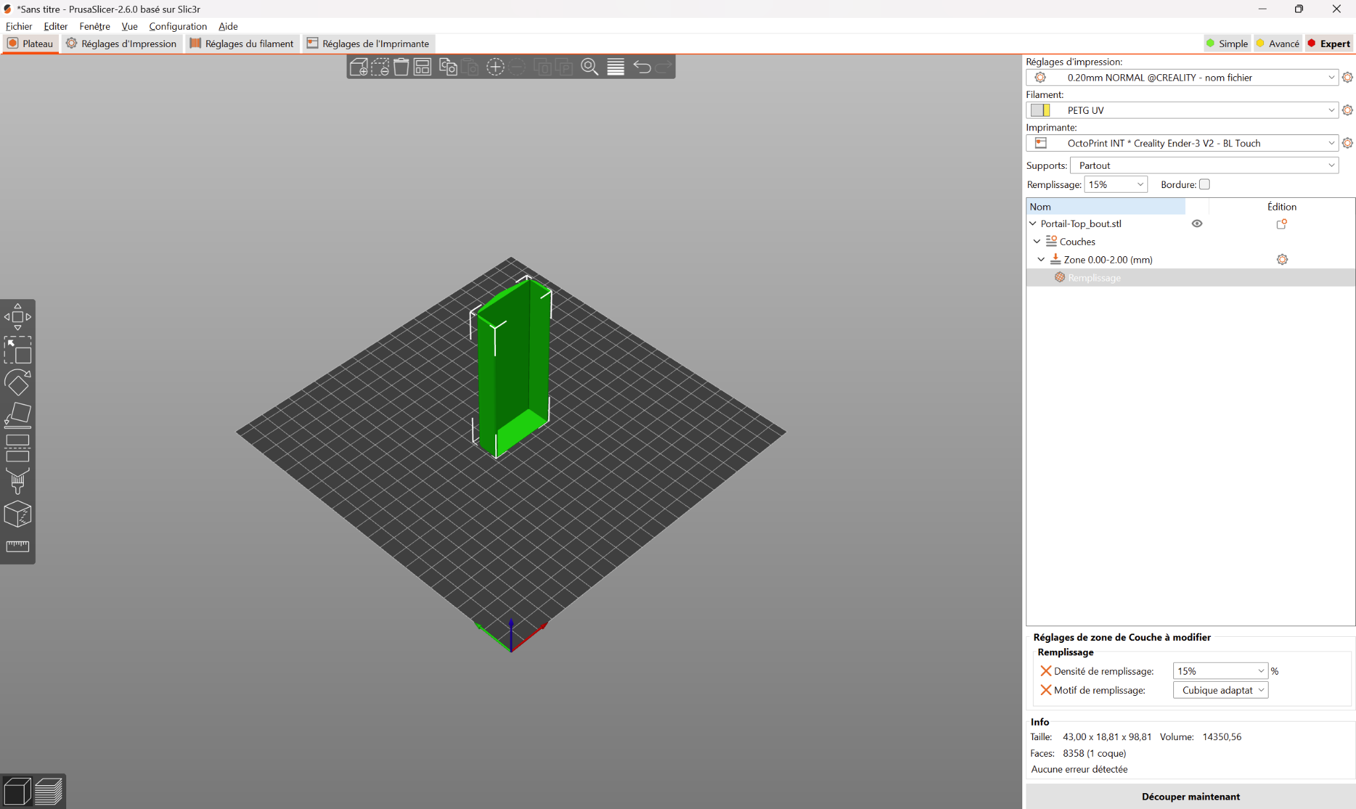Click Découper maintenant button
The width and height of the screenshot is (1356, 809).
coord(1190,796)
